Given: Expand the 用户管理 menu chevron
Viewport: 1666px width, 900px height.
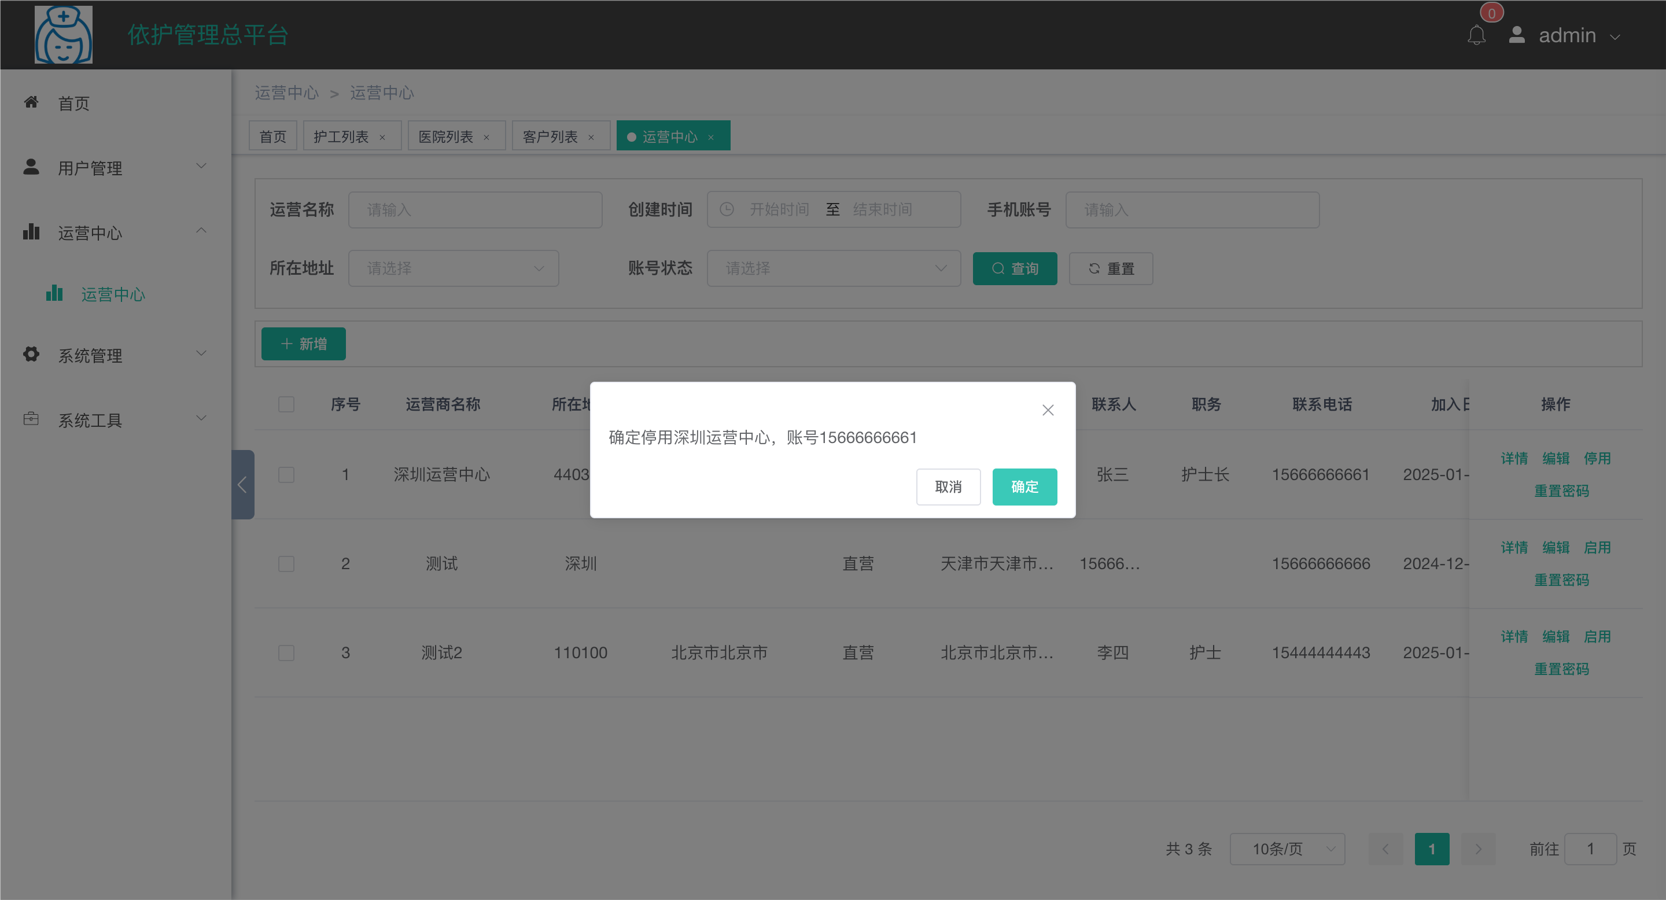Looking at the screenshot, I should pyautogui.click(x=201, y=165).
